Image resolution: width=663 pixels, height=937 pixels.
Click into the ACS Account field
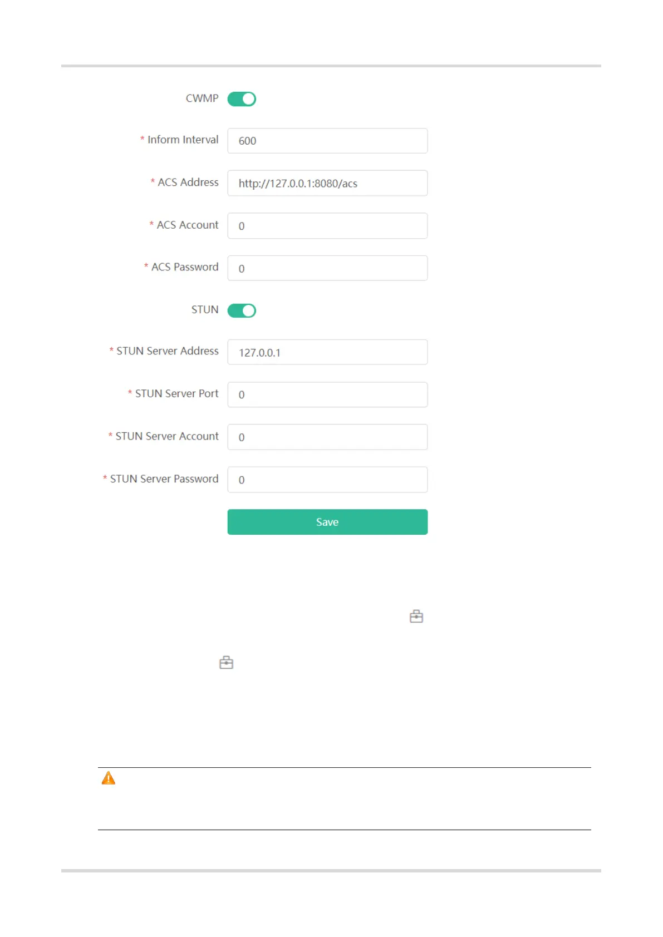[327, 226]
